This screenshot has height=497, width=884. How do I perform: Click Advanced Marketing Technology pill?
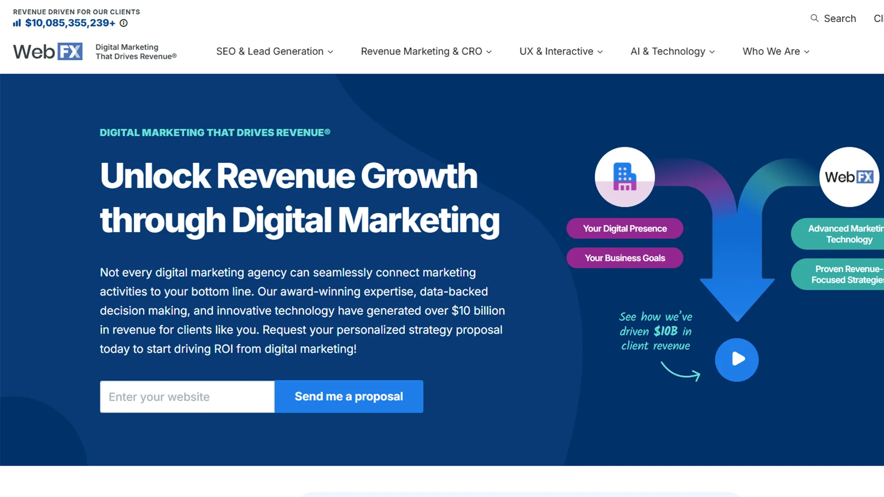[x=838, y=234]
